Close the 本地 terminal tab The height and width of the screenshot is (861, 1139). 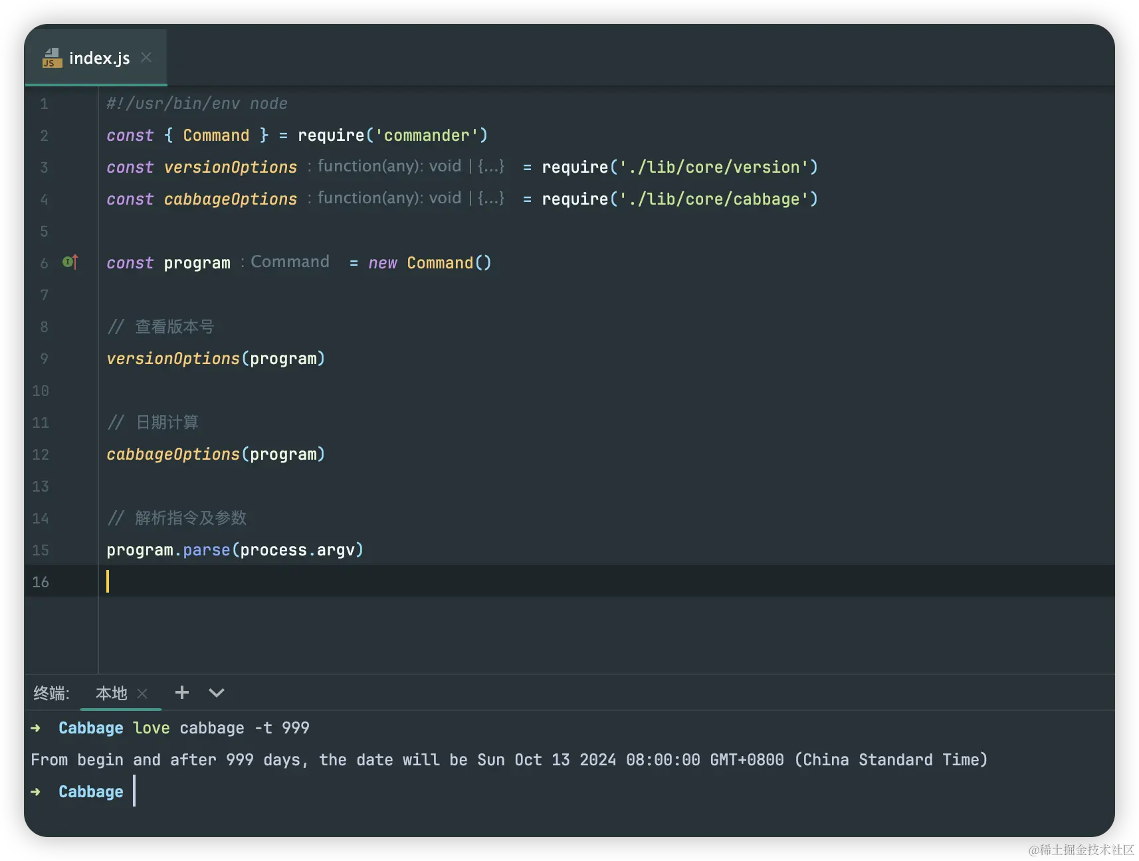click(142, 694)
